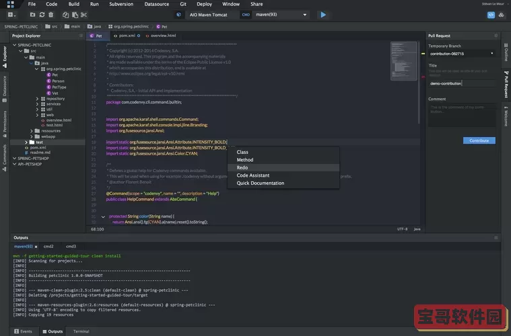The width and height of the screenshot is (511, 336).
Task: Open the Permissions side panel tab
Action: [x=5, y=124]
